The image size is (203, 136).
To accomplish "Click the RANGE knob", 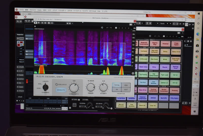I will 91,87.
